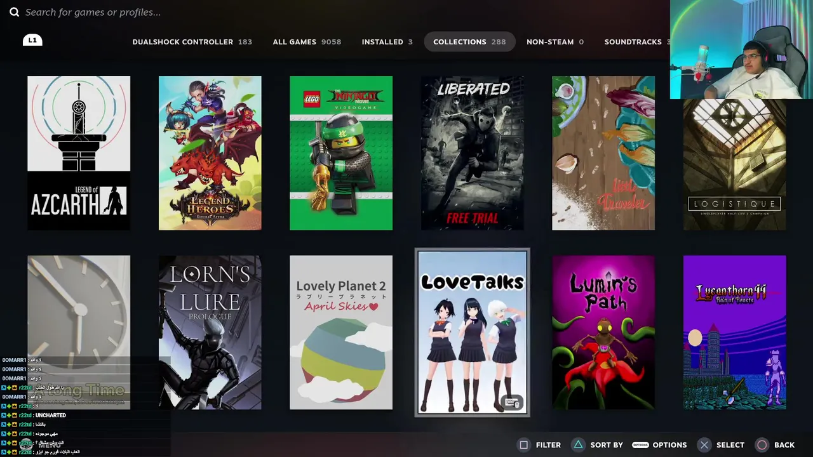Viewport: 813px width, 457px height.
Task: Open Lycanthorn II Rain of Beasts cover
Action: pos(734,333)
